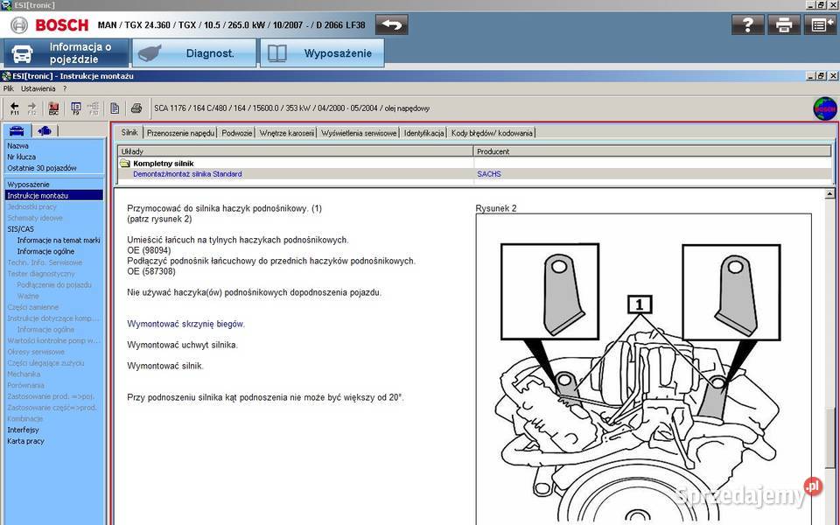Click the Rysunek 2 engine diagram
This screenshot has width=840, height=525.
click(643, 369)
